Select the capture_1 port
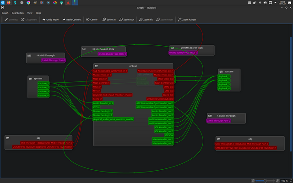This screenshot has height=183, width=293. (x=43, y=83)
